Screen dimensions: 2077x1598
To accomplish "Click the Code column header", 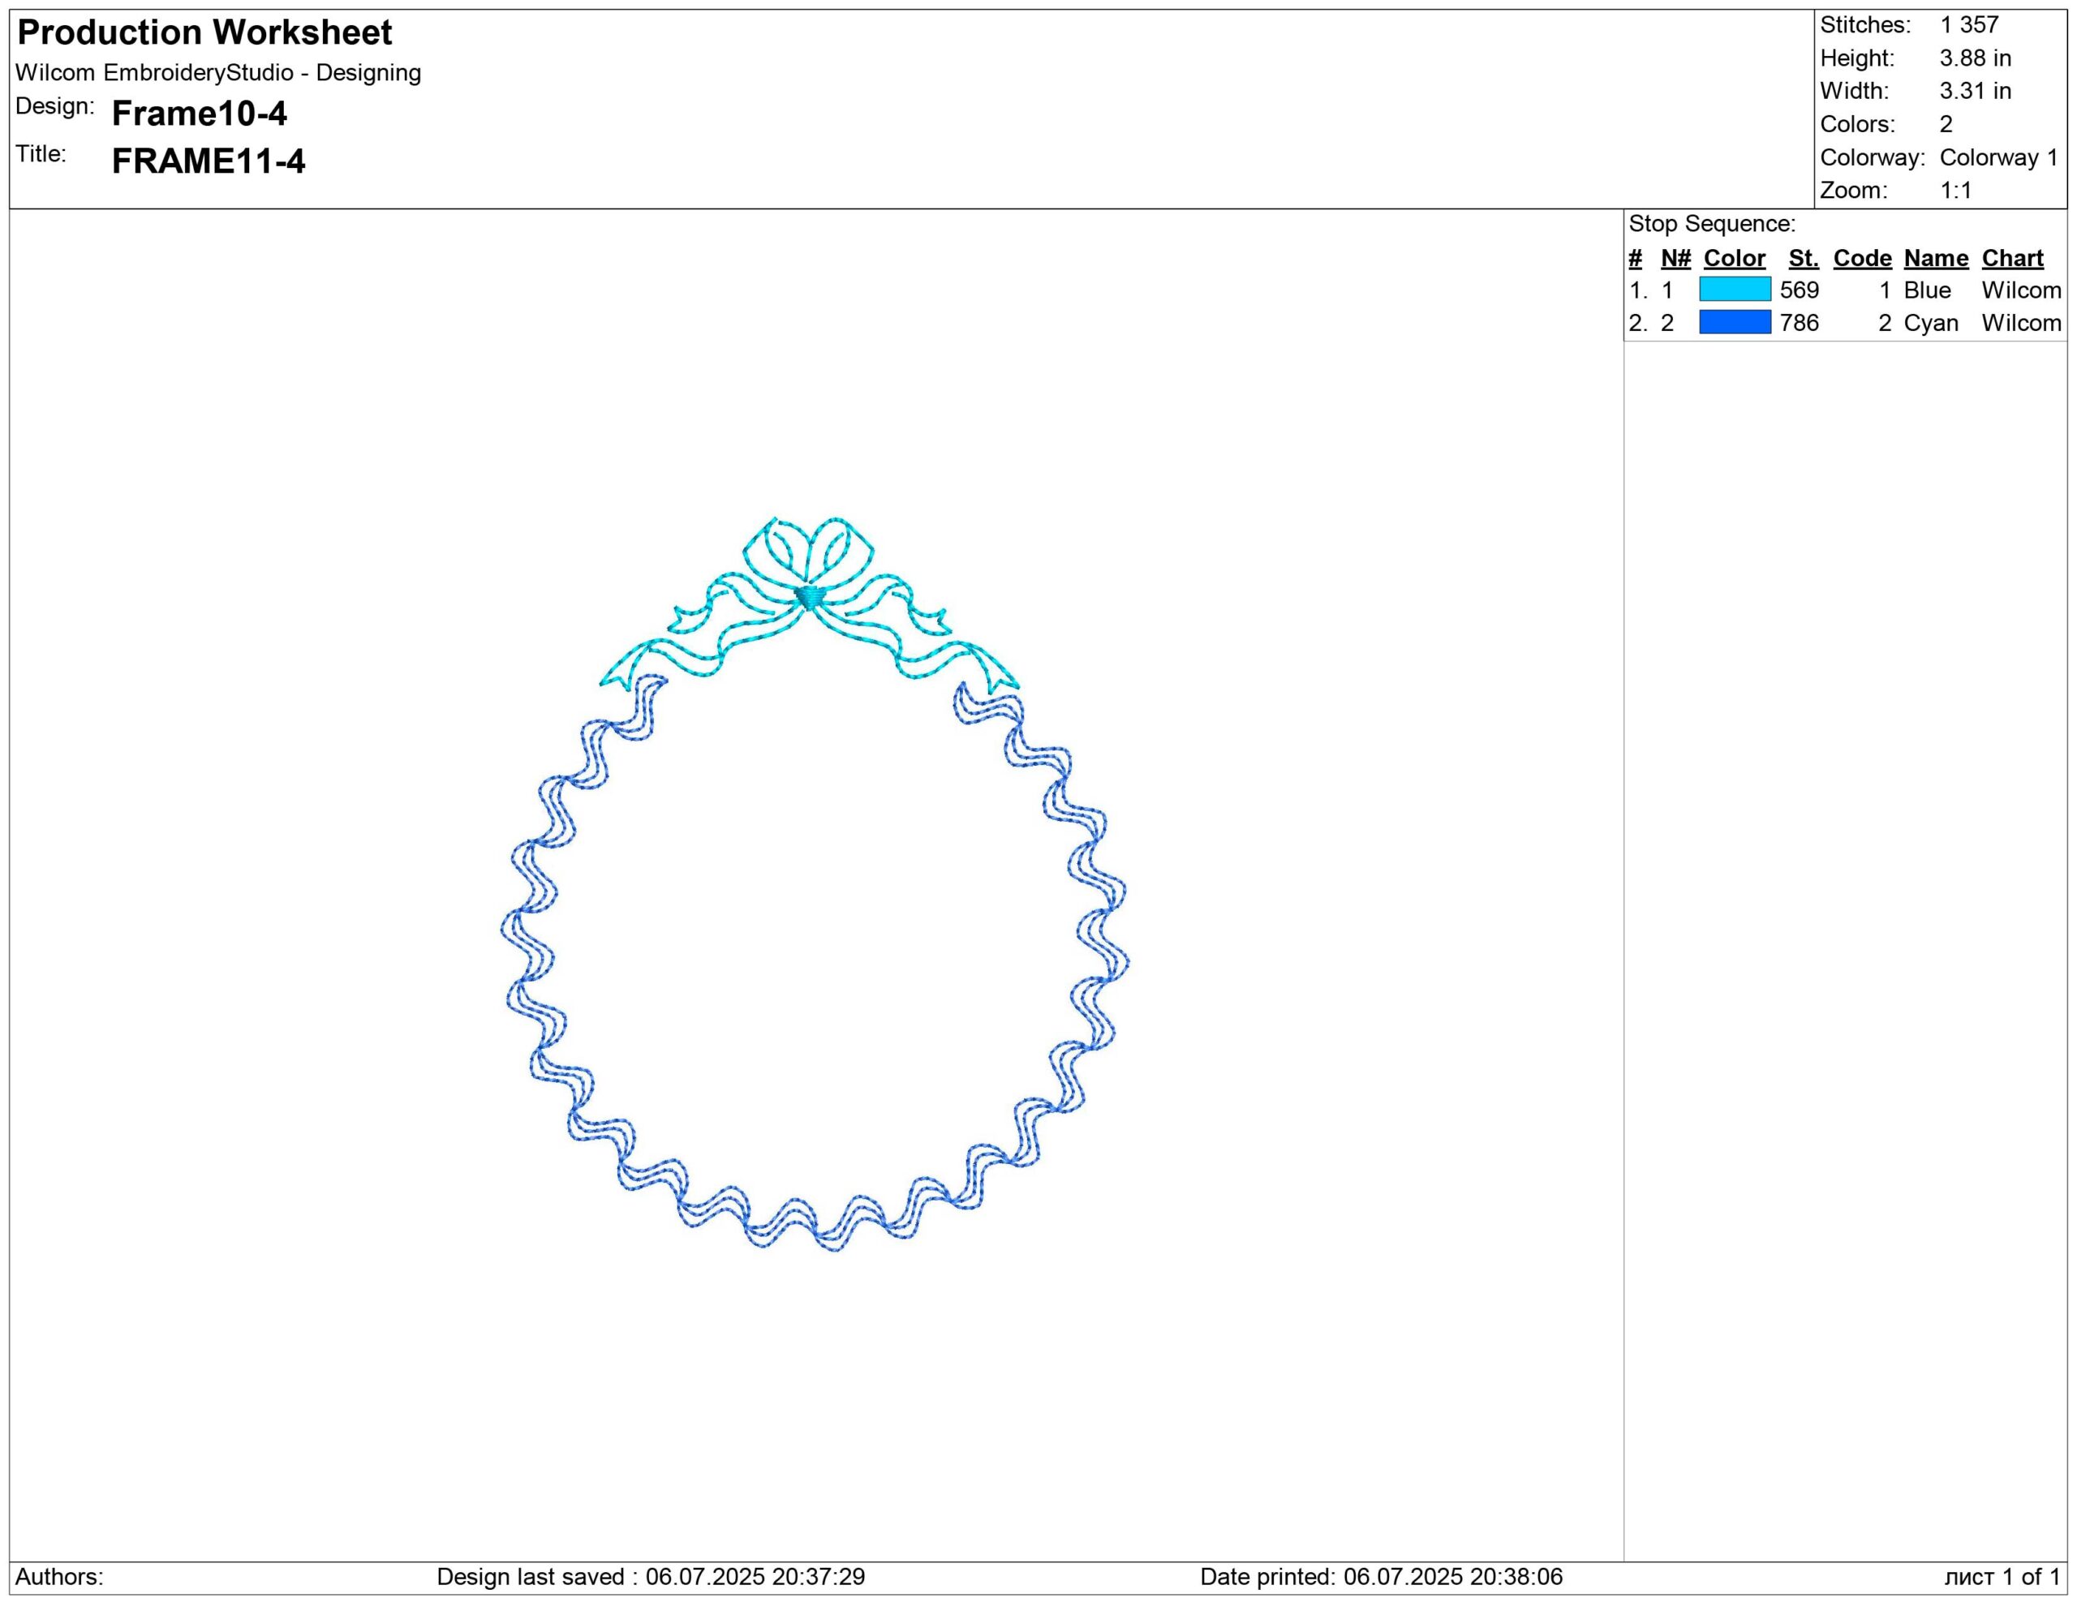I will [x=1862, y=259].
